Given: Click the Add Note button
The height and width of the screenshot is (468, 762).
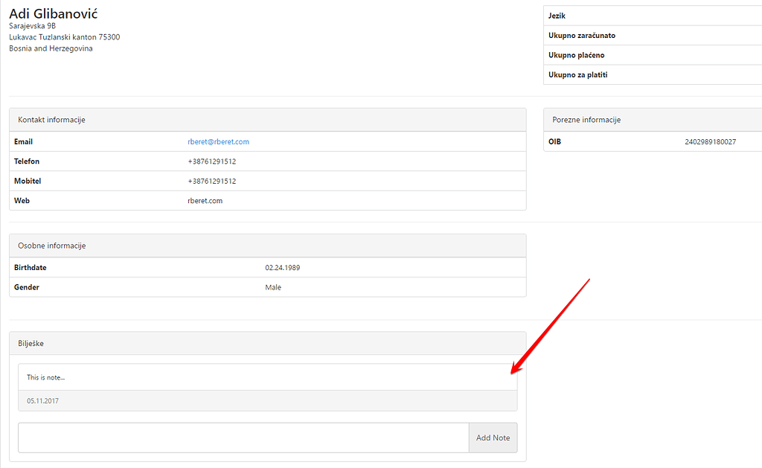Looking at the screenshot, I should 493,437.
